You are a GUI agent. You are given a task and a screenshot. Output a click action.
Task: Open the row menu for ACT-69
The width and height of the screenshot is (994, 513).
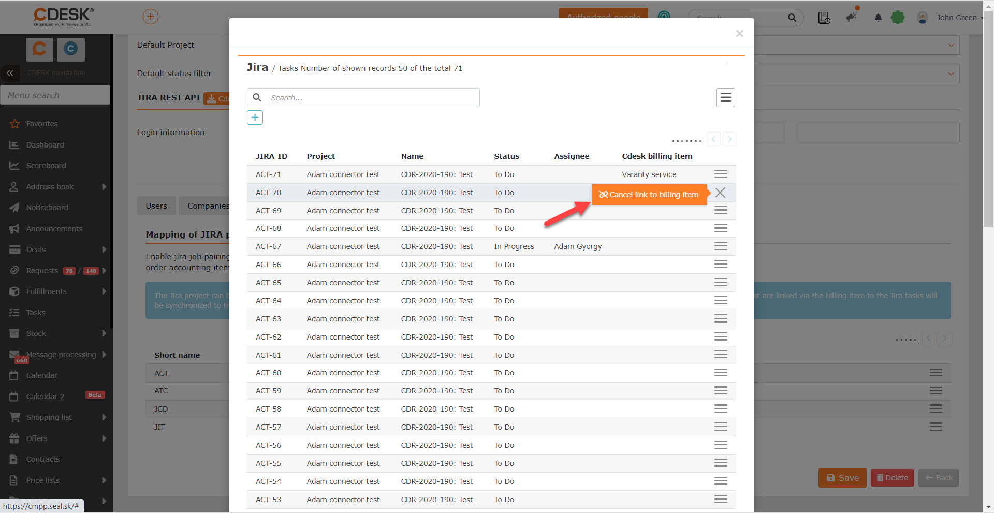(x=721, y=211)
